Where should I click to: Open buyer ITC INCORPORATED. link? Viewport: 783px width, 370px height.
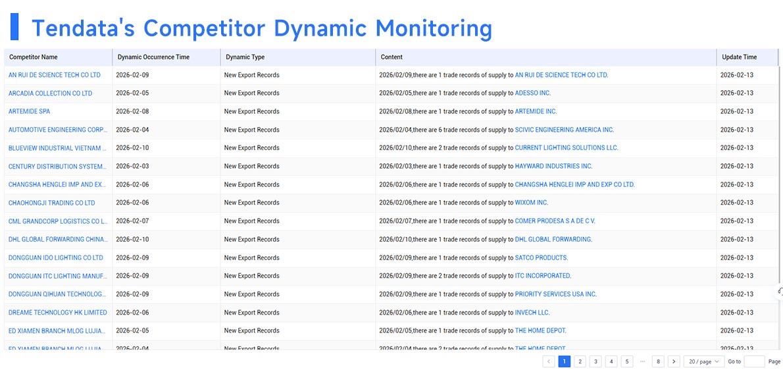click(543, 276)
